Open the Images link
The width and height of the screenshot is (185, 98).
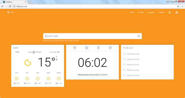(151, 12)
